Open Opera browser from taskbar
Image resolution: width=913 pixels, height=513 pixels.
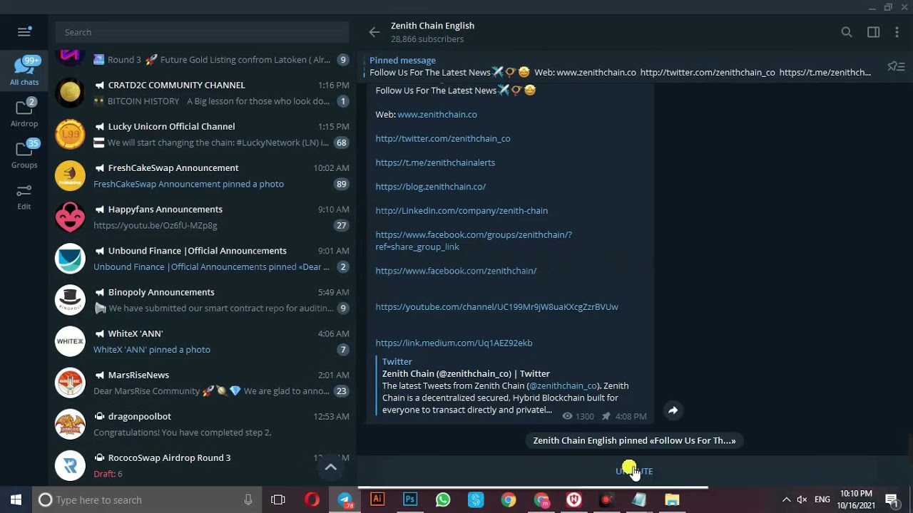(x=312, y=500)
